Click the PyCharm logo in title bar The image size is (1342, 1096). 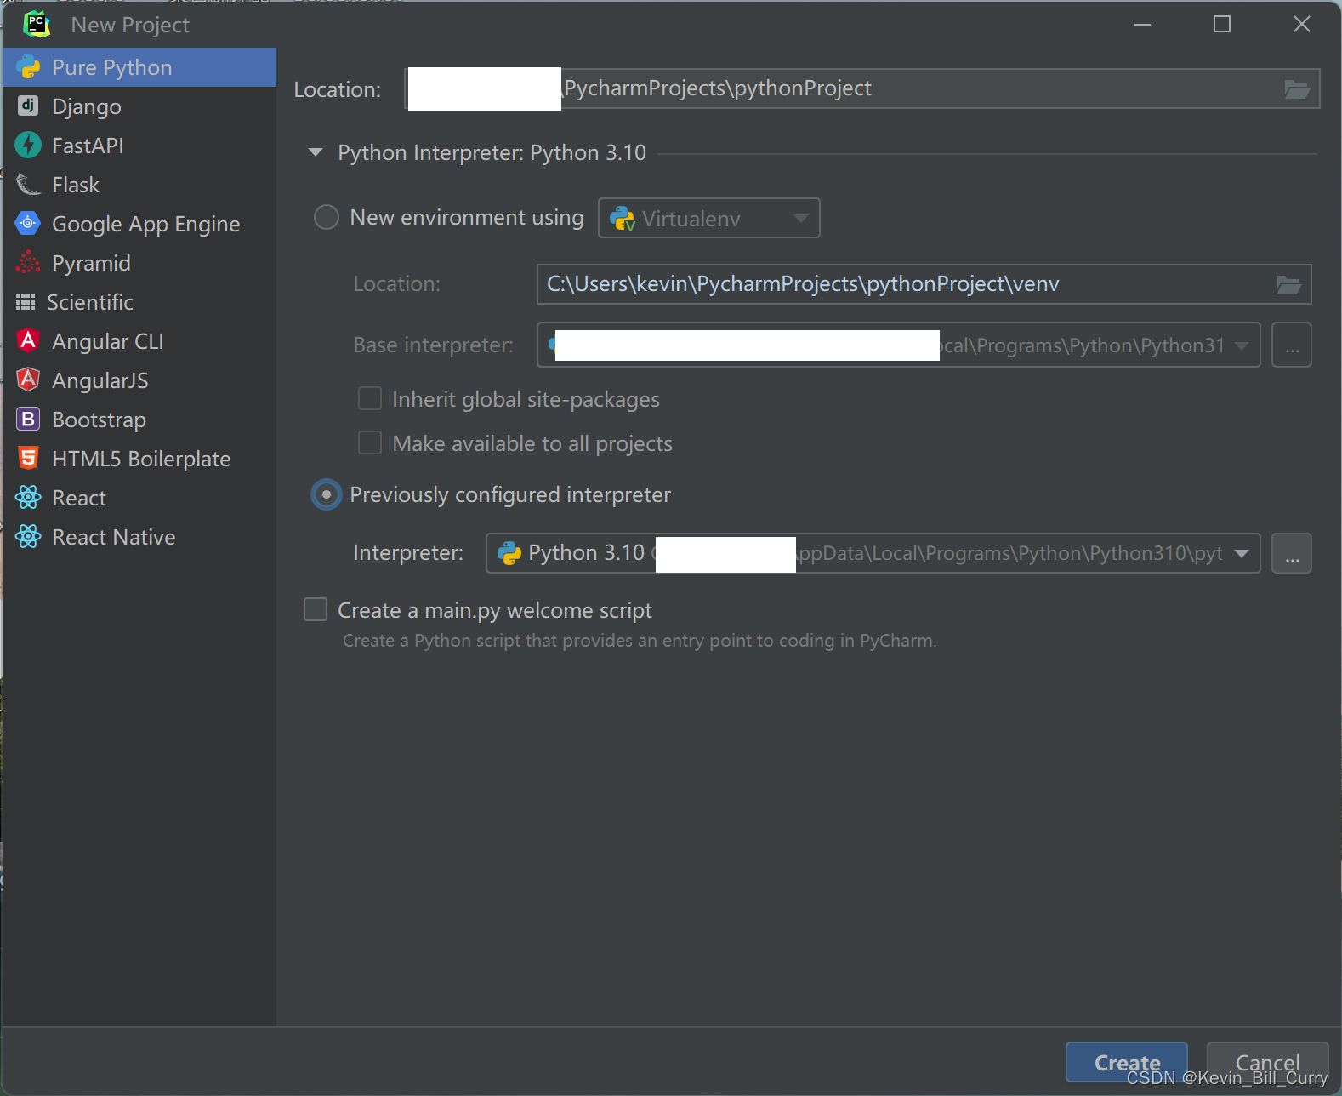37,24
